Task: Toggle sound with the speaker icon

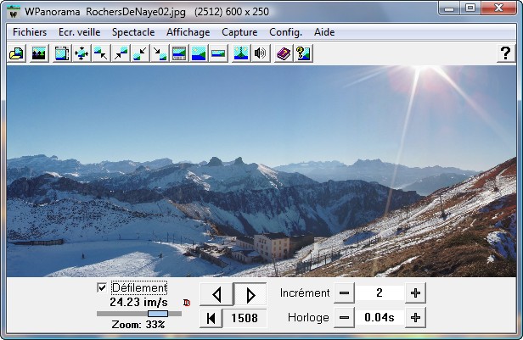Action: 261,53
